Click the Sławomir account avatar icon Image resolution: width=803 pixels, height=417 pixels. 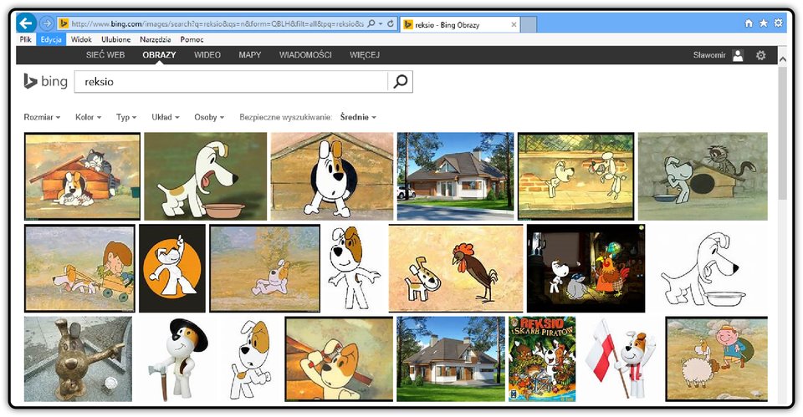[x=738, y=55]
